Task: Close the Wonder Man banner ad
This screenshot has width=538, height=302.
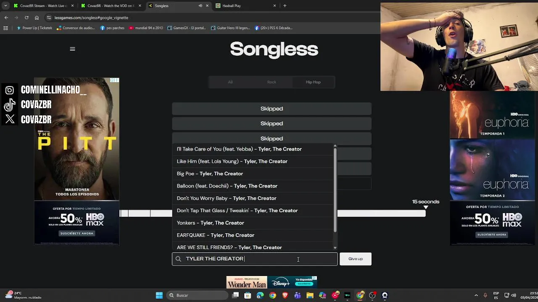Action: coord(314,278)
